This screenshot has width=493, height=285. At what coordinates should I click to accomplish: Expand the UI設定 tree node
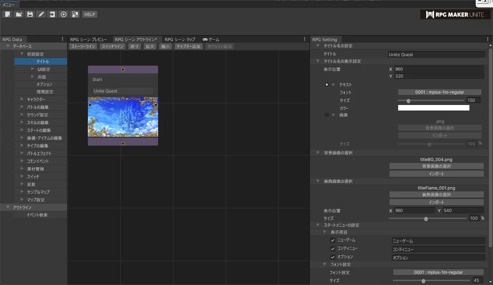33,69
